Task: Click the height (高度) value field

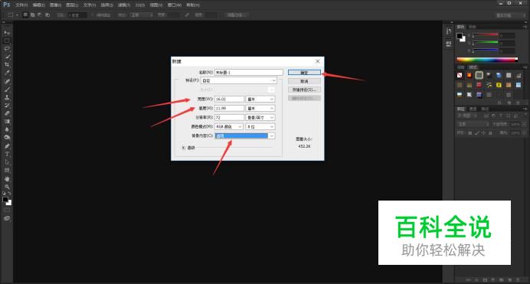Action: (x=229, y=109)
